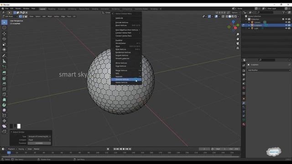Toggle Collection exclude checkbox in outliner

click(283, 19)
